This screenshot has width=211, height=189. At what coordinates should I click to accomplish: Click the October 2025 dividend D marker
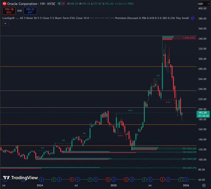168,179
